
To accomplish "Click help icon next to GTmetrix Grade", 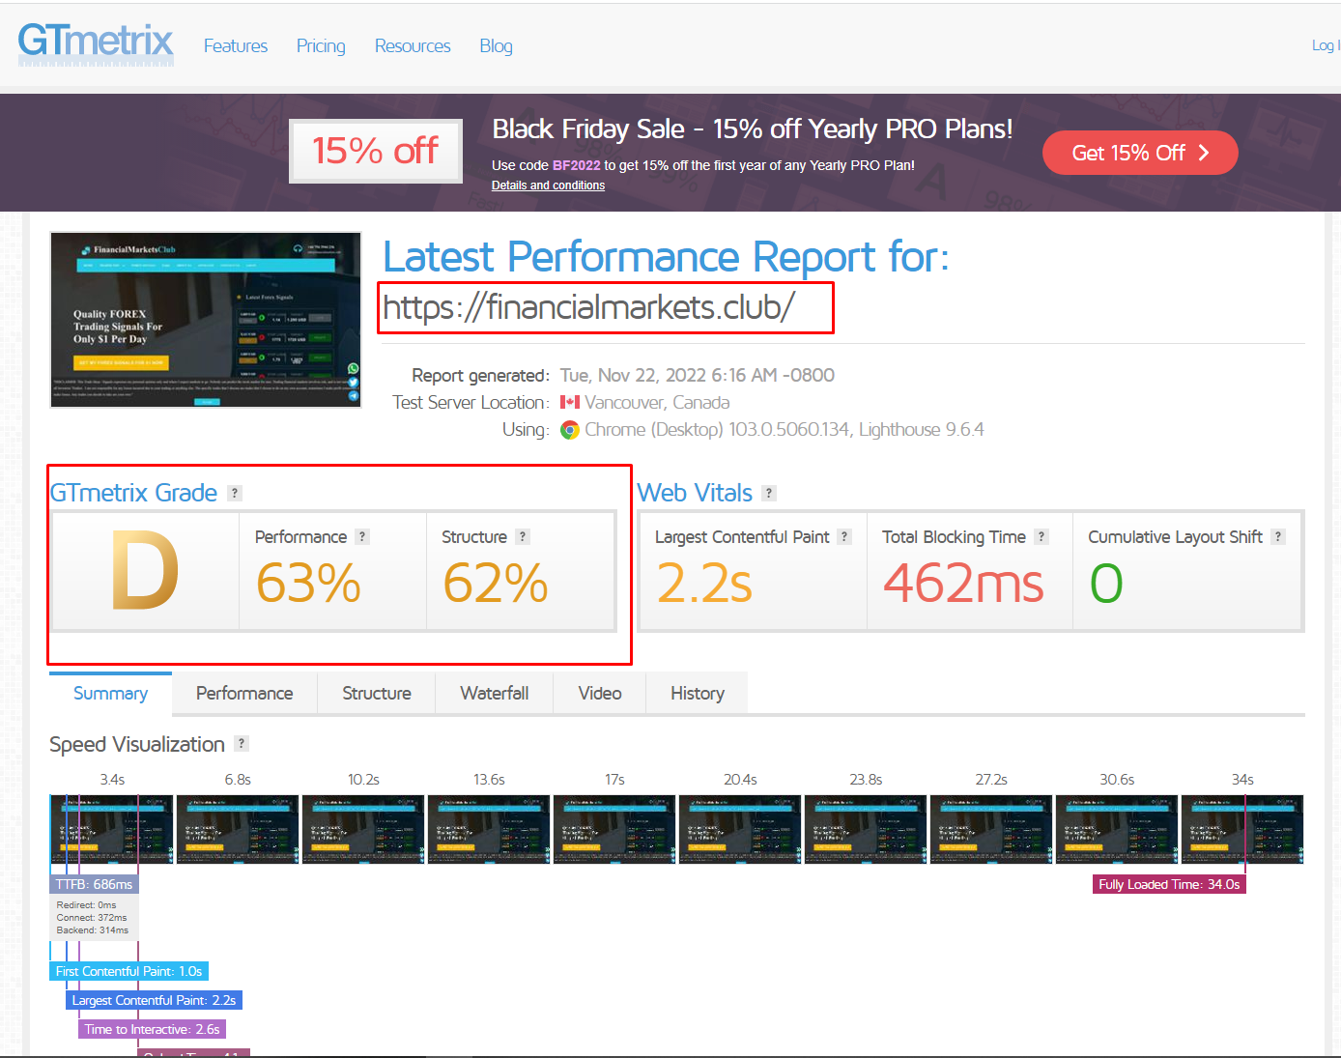I will (x=235, y=493).
